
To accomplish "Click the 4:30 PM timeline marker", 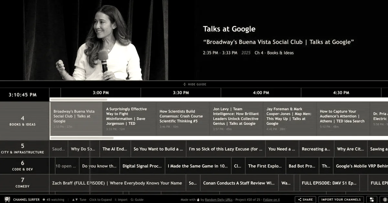I will tap(341, 93).
